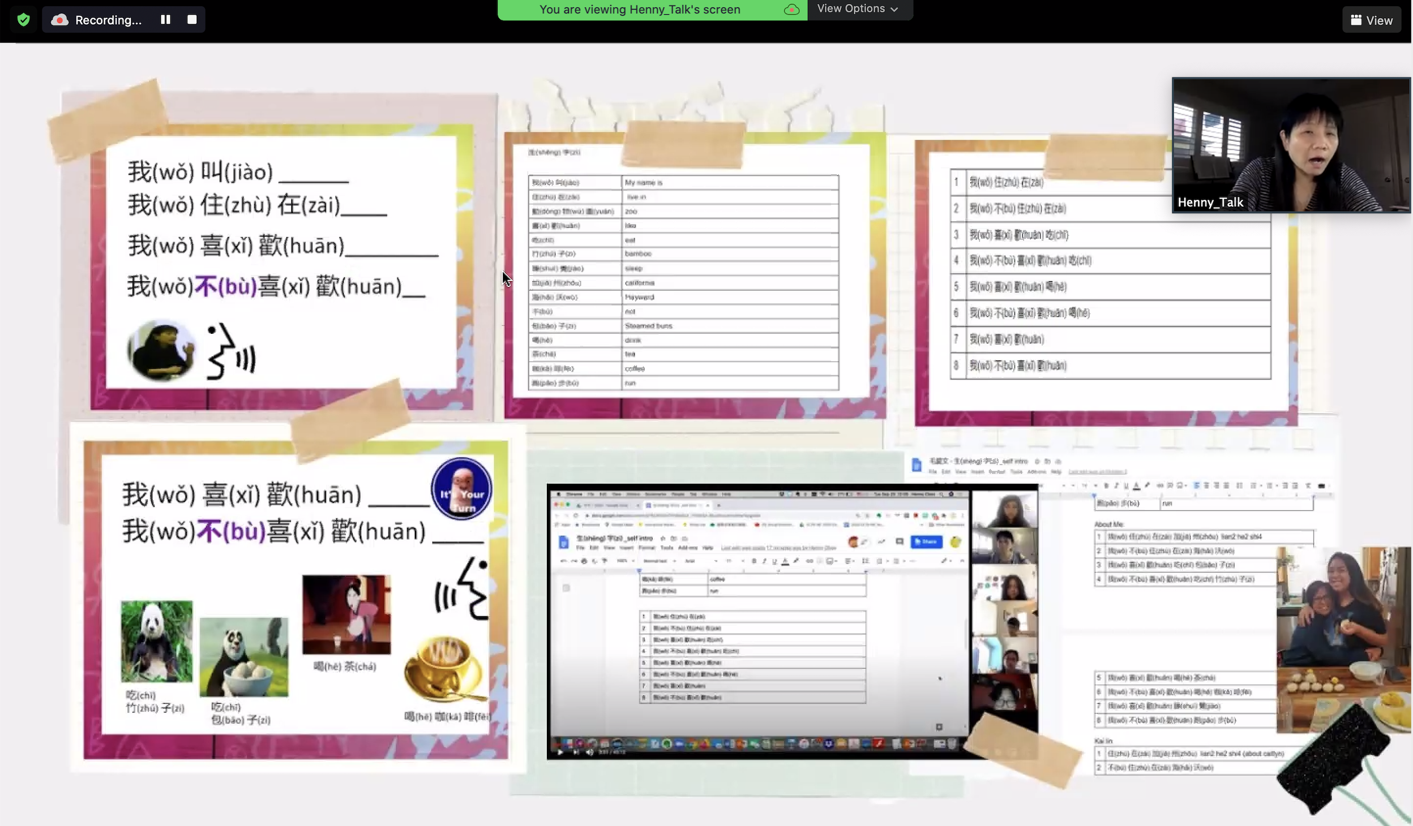This screenshot has width=1413, height=826.
Task: Click the Google Docs logo of the self intro document
Action: 917,464
